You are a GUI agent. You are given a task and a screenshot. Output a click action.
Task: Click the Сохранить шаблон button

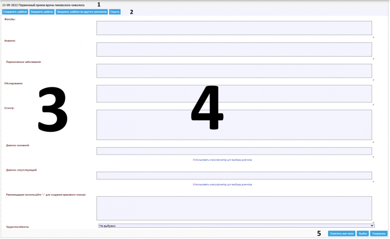tap(15, 11)
